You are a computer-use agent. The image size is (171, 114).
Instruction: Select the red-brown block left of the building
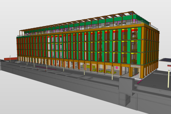tap(11, 59)
